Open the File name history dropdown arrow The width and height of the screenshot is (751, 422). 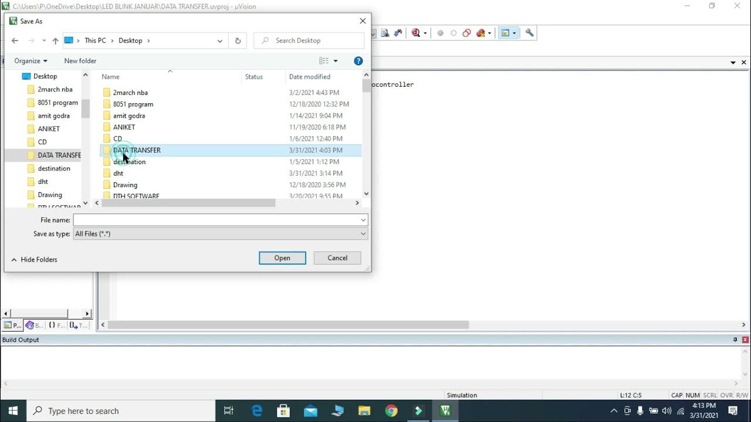[x=364, y=220]
